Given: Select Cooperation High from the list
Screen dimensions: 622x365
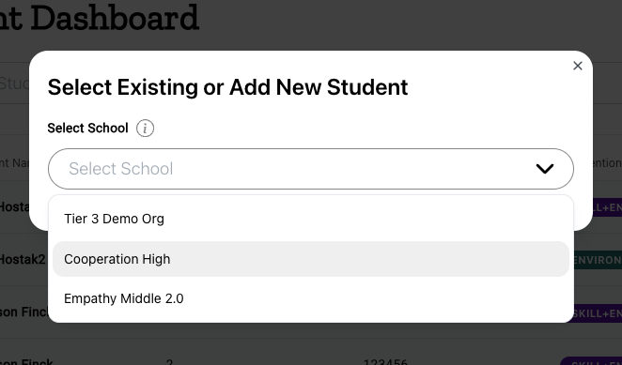Looking at the screenshot, I should pos(311,259).
